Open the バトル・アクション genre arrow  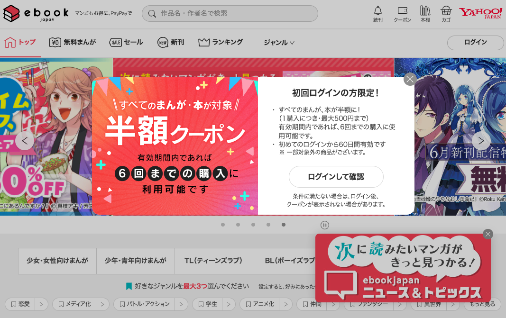click(x=181, y=304)
